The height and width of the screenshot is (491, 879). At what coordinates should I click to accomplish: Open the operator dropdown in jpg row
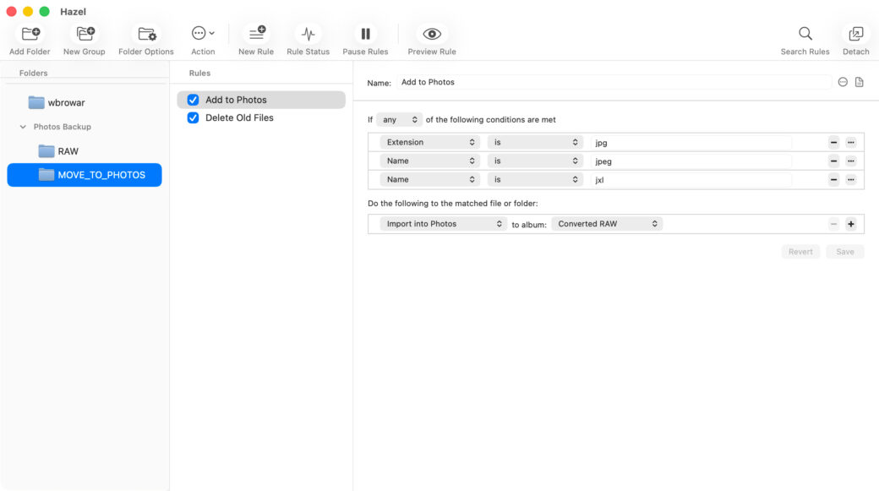535,142
